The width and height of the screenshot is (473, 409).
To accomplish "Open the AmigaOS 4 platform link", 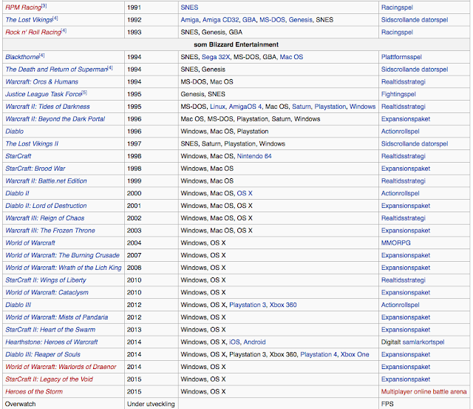I will click(x=245, y=107).
